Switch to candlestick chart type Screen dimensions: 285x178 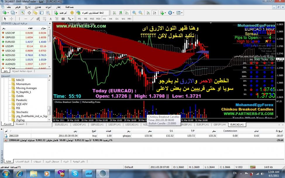coord(120,13)
